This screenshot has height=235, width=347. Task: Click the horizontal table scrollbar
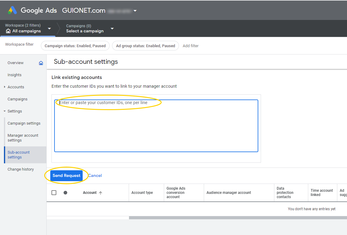pos(238,218)
